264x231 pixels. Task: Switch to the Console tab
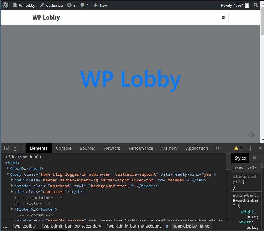64,148
